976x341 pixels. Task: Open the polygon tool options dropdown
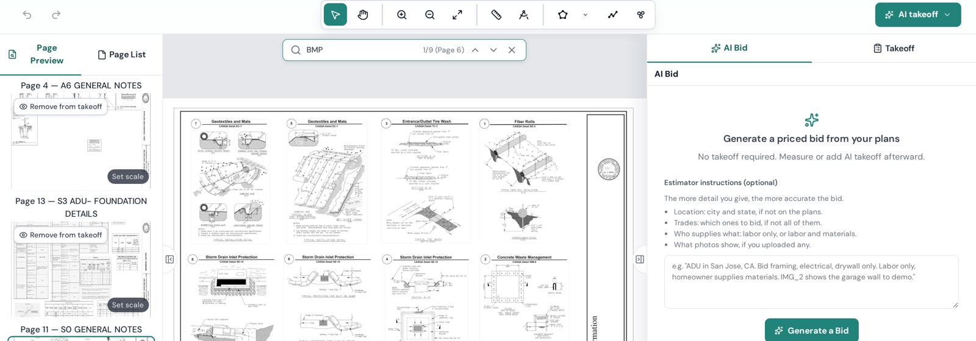click(x=586, y=15)
